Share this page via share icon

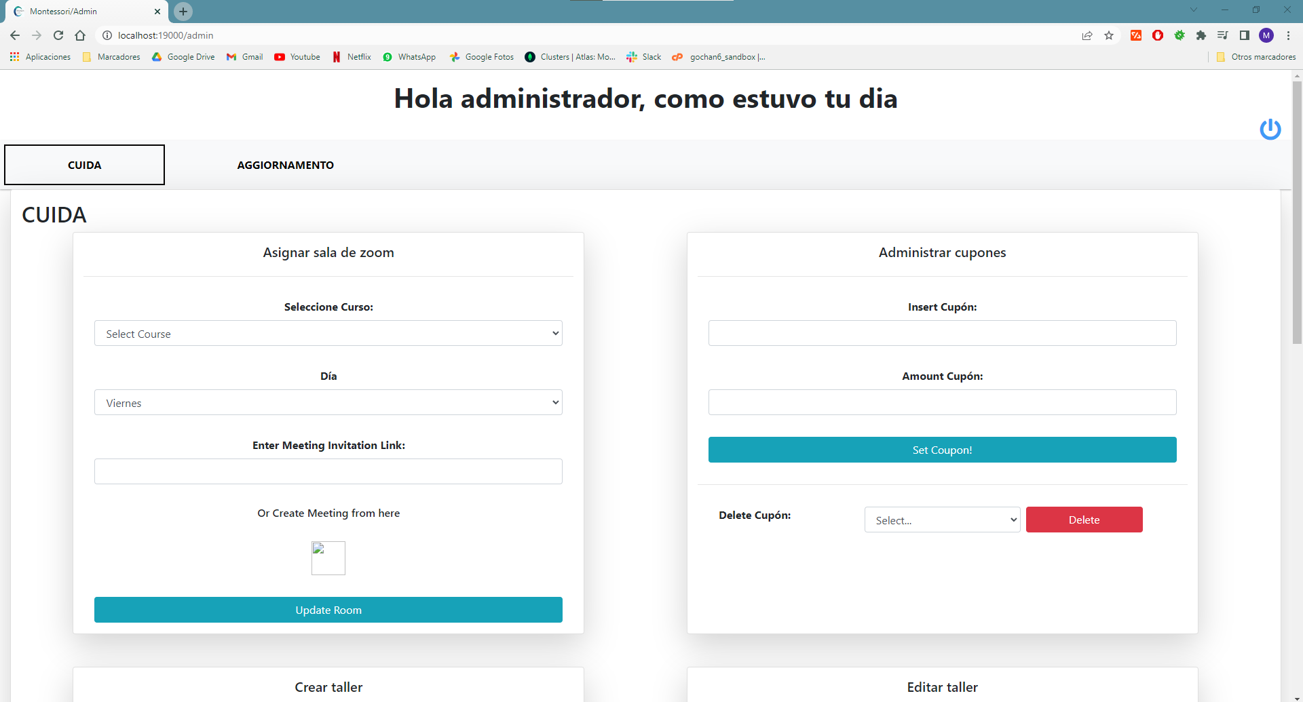pyautogui.click(x=1087, y=35)
